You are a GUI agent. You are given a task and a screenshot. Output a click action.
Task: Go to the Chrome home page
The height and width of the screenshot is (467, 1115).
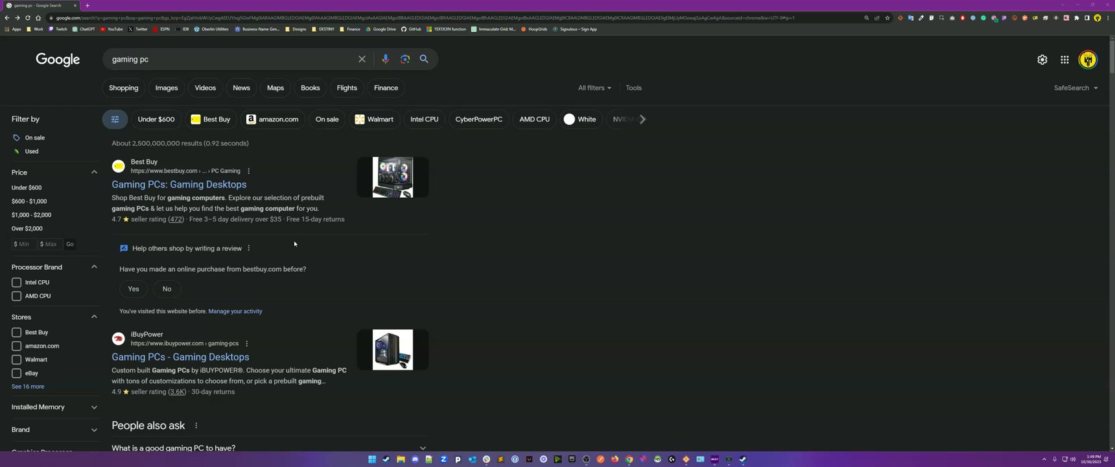tap(38, 18)
